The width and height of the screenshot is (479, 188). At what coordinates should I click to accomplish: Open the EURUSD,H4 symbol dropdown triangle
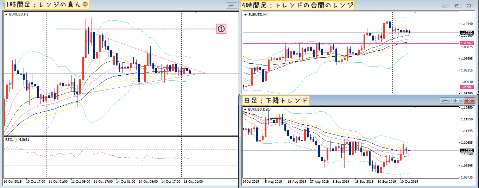246,15
